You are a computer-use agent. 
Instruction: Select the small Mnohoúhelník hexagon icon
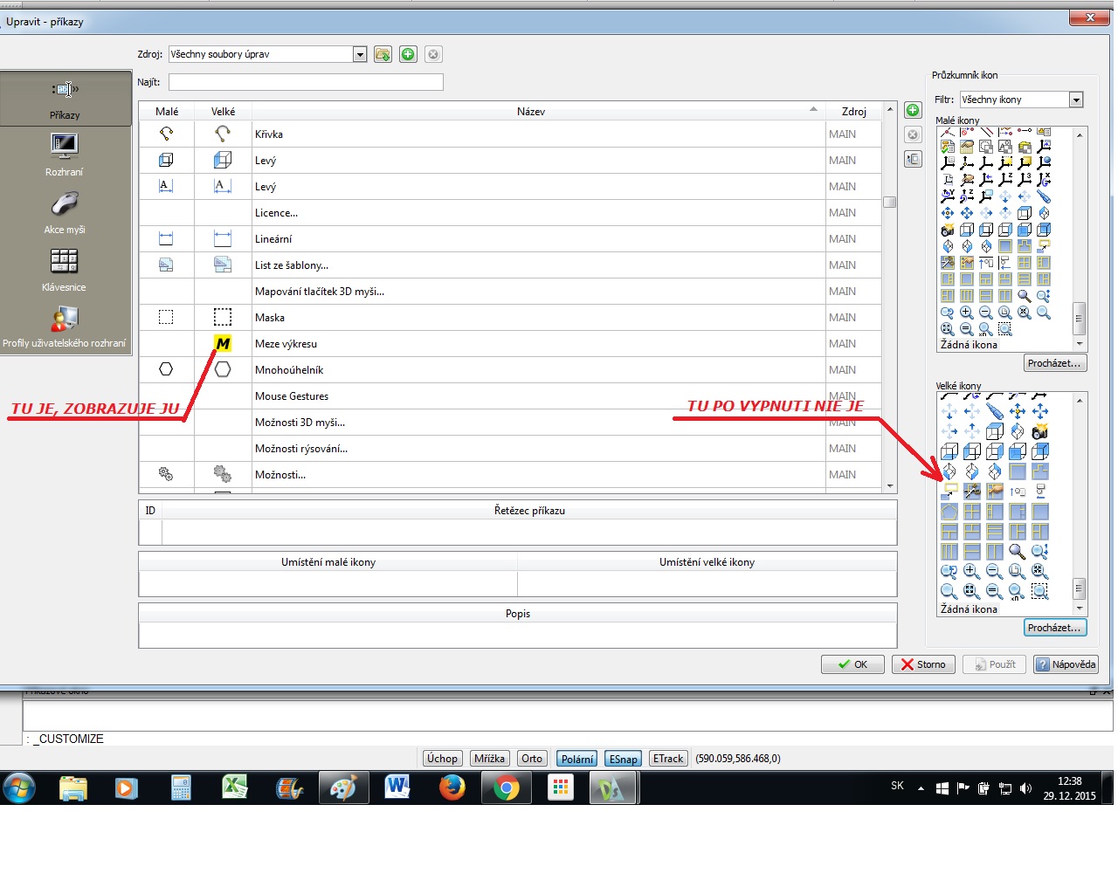point(166,369)
